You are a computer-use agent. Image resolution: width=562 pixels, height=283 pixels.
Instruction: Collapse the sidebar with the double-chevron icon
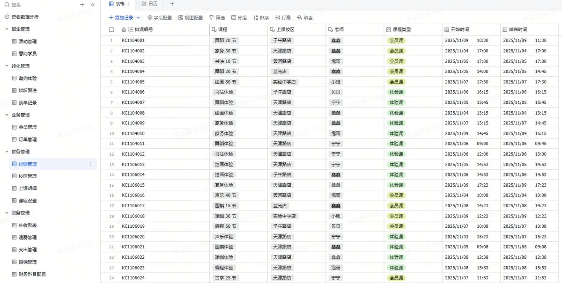[93, 5]
